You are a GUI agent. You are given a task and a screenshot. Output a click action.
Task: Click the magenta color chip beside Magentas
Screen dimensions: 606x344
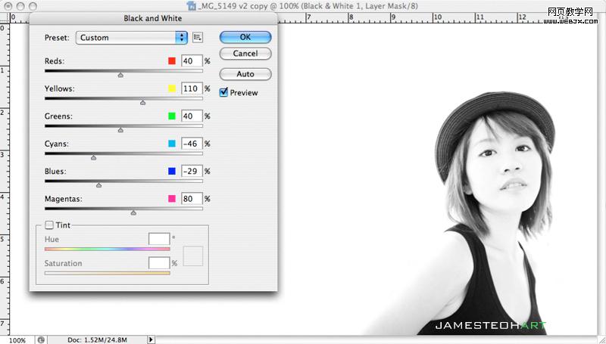pyautogui.click(x=172, y=199)
